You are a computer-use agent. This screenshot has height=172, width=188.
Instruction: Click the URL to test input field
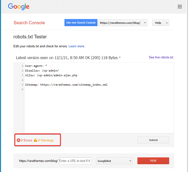point(75,161)
